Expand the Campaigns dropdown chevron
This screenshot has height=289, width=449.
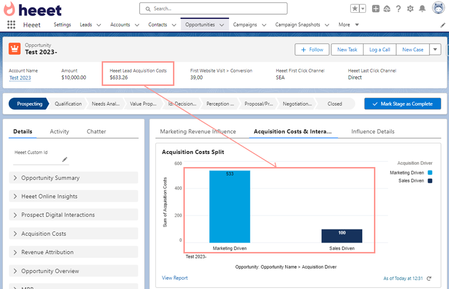264,25
